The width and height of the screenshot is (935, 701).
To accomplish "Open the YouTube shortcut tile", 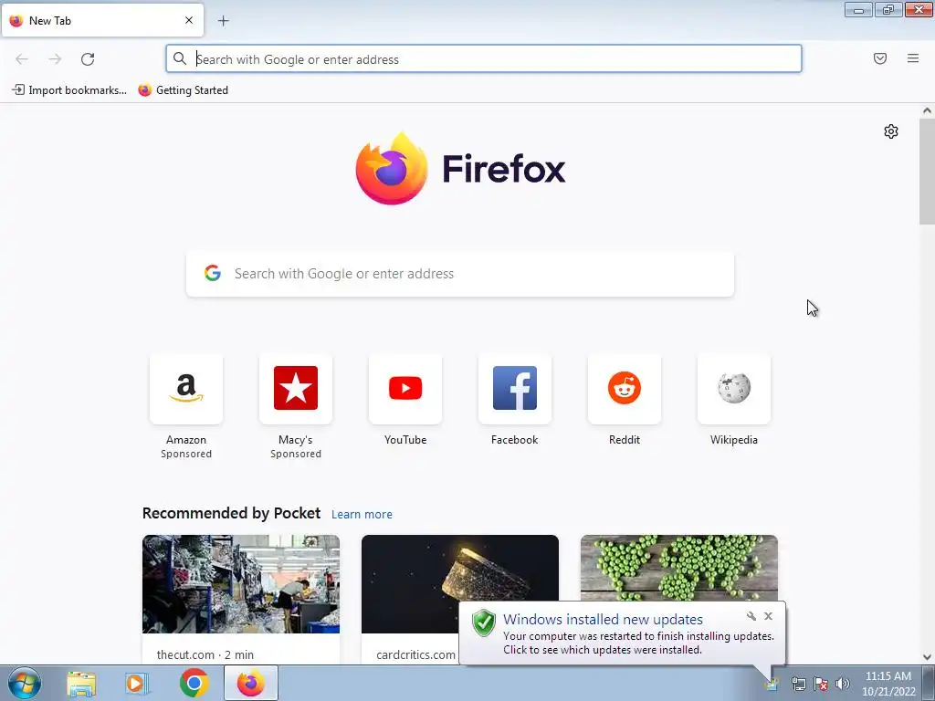I will click(x=405, y=389).
